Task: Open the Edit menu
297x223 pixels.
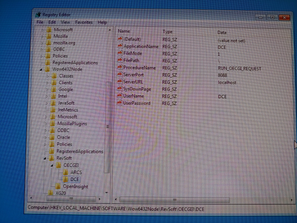Action: tap(52, 22)
